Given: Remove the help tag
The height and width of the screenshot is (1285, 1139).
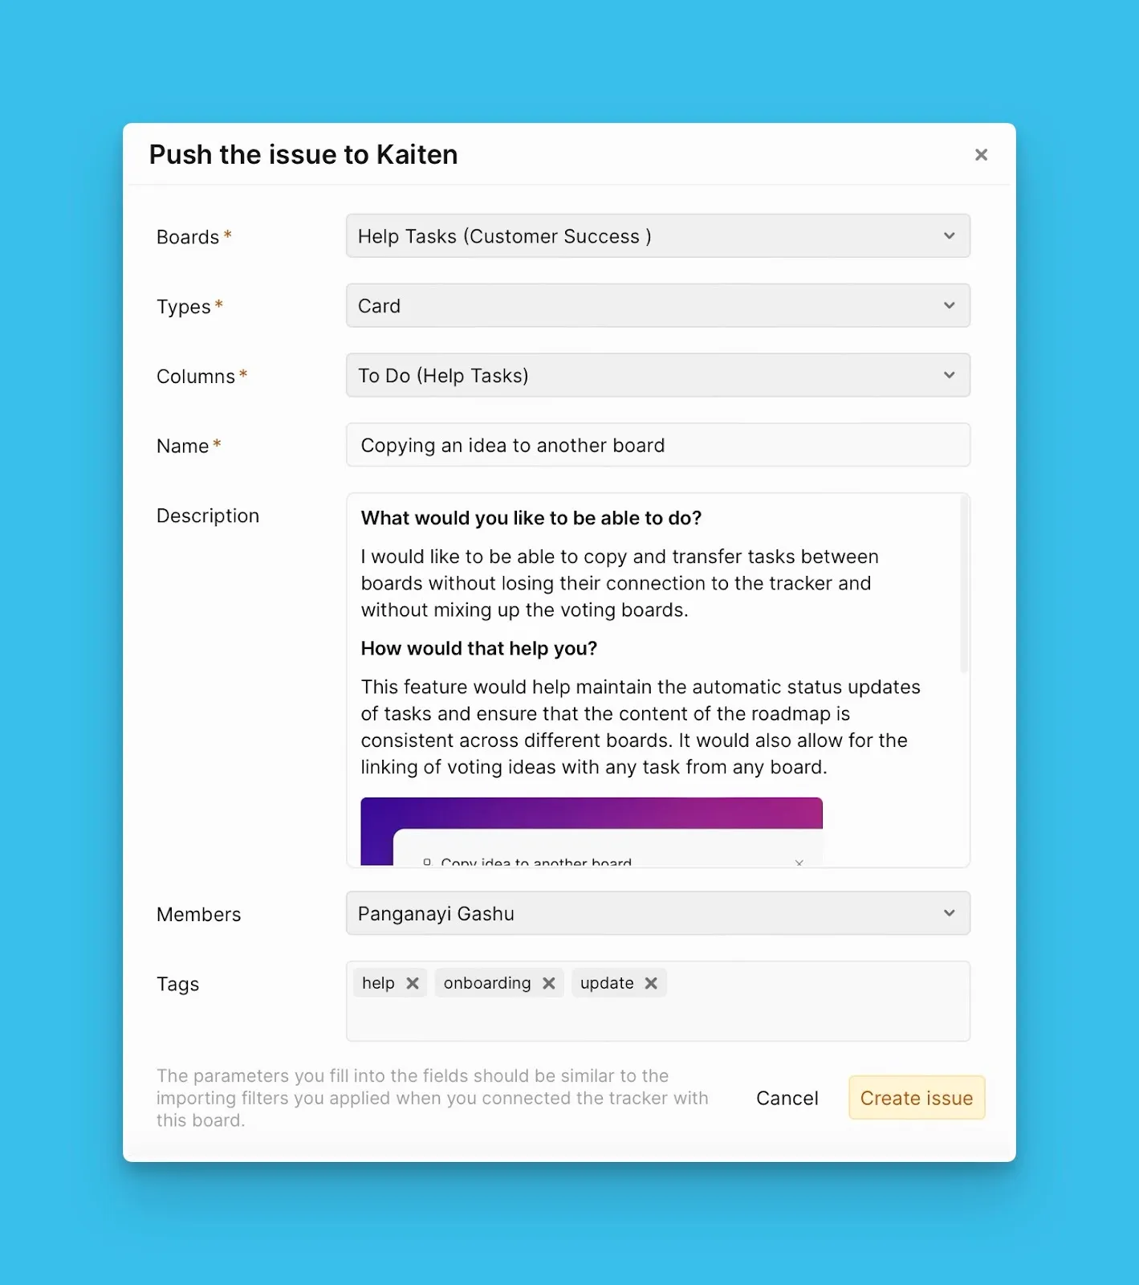Looking at the screenshot, I should pyautogui.click(x=413, y=983).
